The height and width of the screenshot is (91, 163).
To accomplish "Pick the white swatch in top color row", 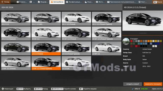I will [x=153, y=41].
